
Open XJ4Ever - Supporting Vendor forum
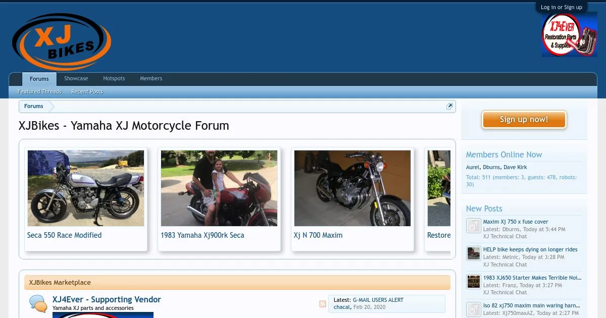click(x=107, y=299)
